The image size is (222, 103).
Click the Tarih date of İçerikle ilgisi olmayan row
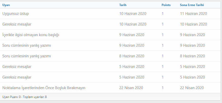point(132,35)
